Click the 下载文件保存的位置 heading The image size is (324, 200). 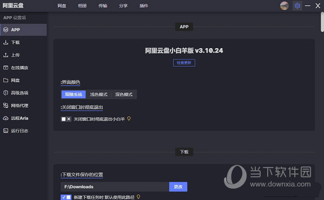point(82,175)
